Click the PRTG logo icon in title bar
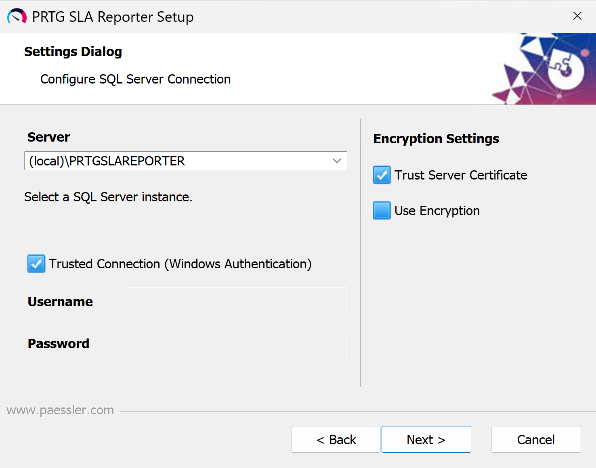The image size is (596, 468). coord(17,17)
